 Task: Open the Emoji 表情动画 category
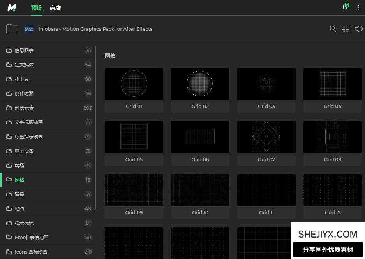[x=32, y=237]
